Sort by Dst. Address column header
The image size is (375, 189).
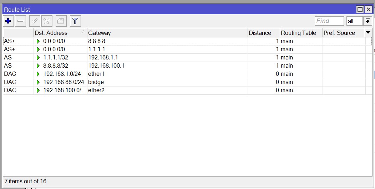coord(57,33)
